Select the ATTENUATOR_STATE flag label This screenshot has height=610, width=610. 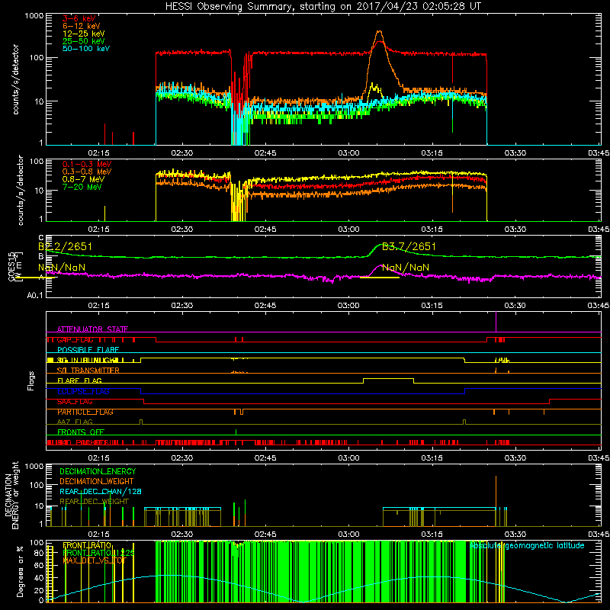[x=92, y=329]
